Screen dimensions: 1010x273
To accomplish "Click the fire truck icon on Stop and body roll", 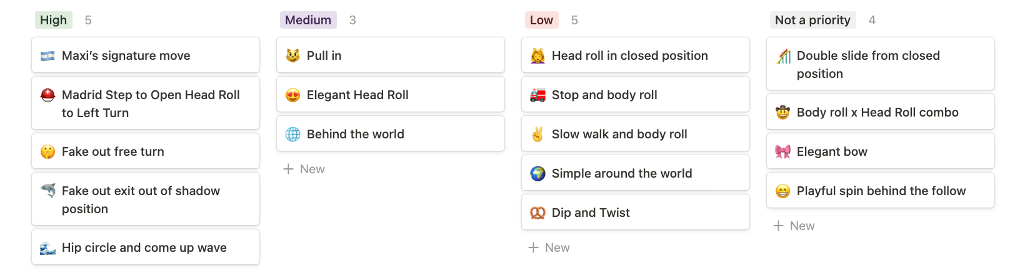I will click(x=537, y=95).
